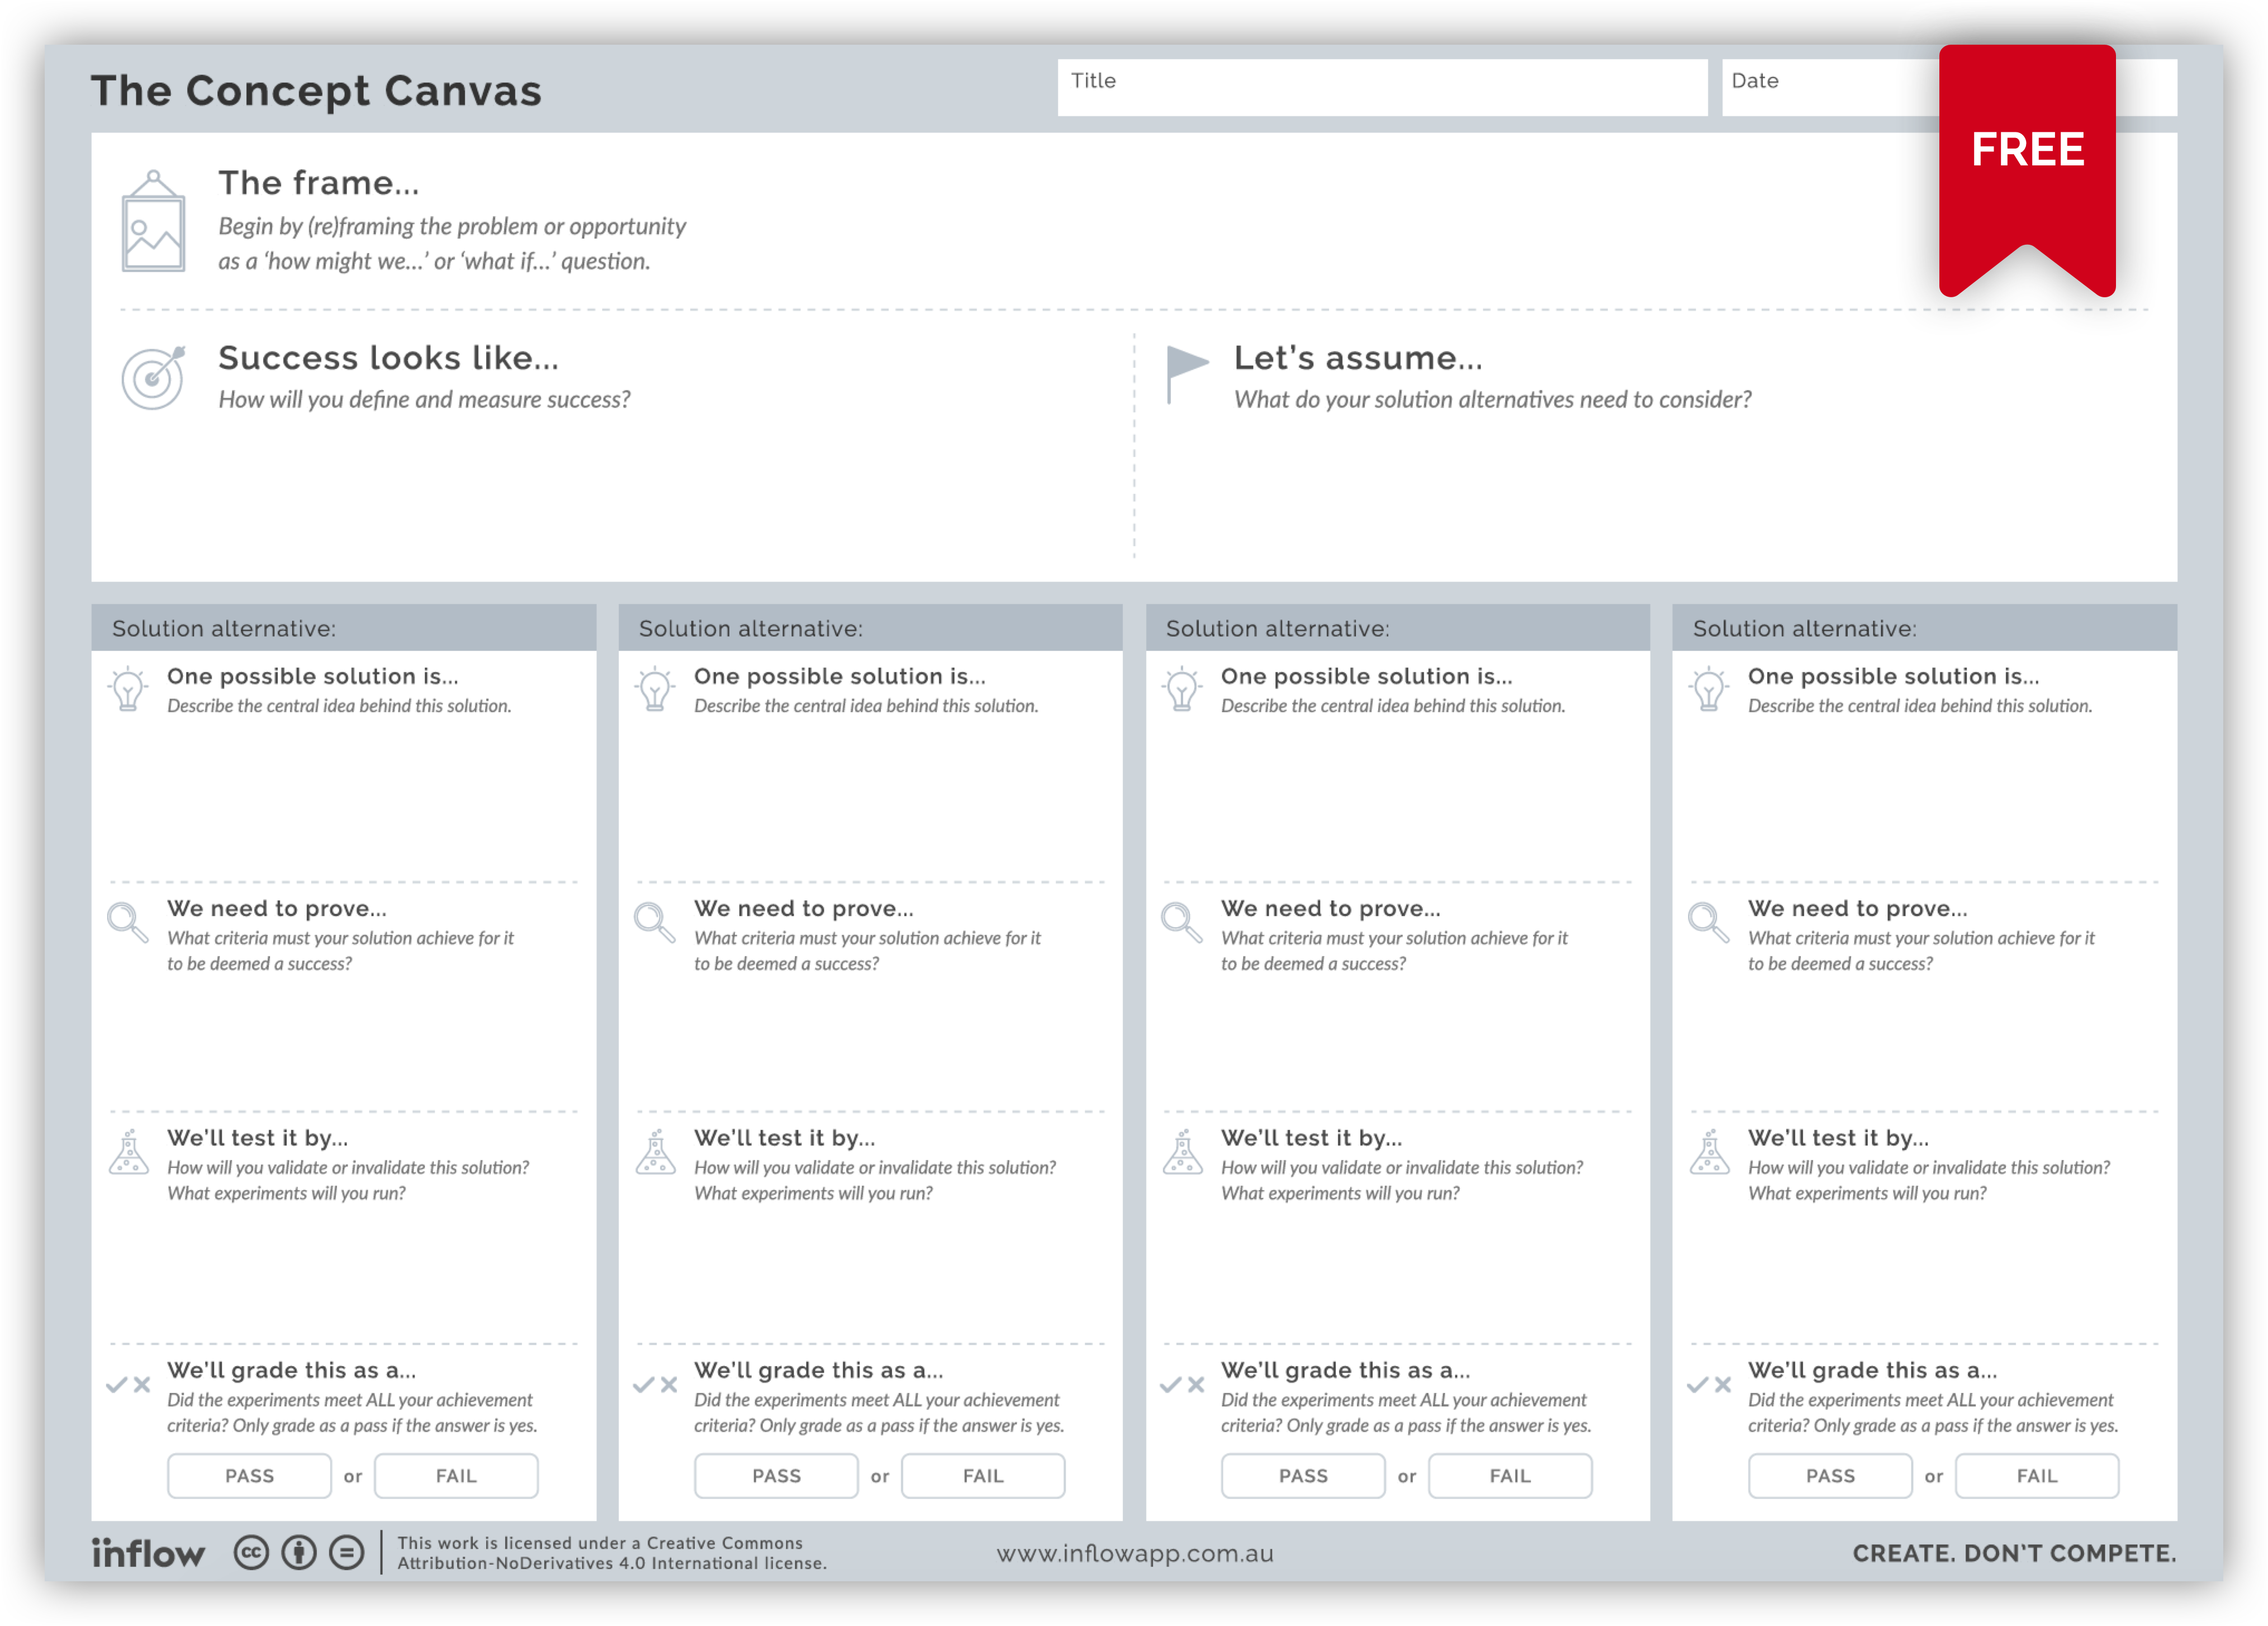Click the lightbulb icon in the first solution column
The image size is (2268, 1626).
[x=128, y=689]
